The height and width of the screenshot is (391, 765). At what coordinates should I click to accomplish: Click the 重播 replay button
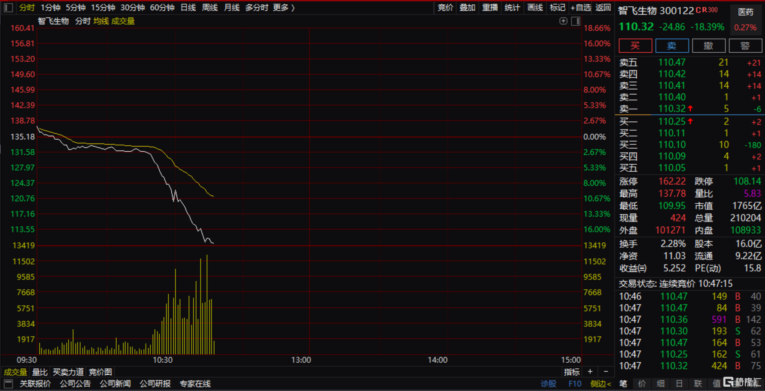490,8
